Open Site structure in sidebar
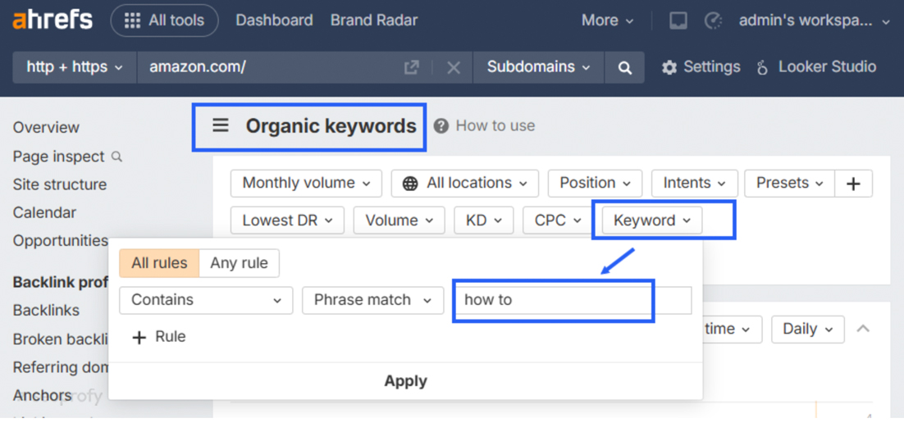Image resolution: width=904 pixels, height=423 pixels. (60, 184)
